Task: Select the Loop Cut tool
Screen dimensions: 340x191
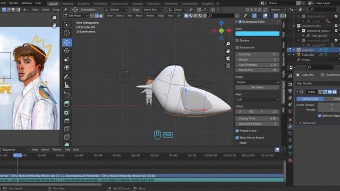Action: click(67, 129)
